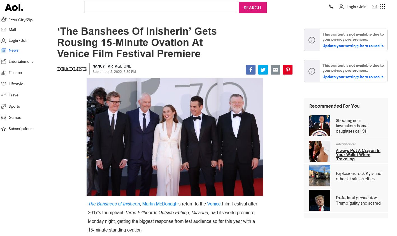Screen dimensions: 397x236
Task: Click the weather icon beside Enter City/Zip
Action: coord(4,19)
